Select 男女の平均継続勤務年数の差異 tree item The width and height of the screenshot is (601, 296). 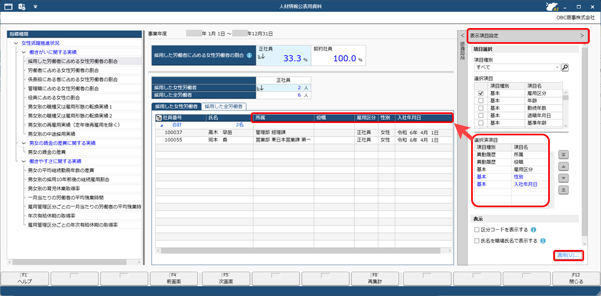coord(61,170)
